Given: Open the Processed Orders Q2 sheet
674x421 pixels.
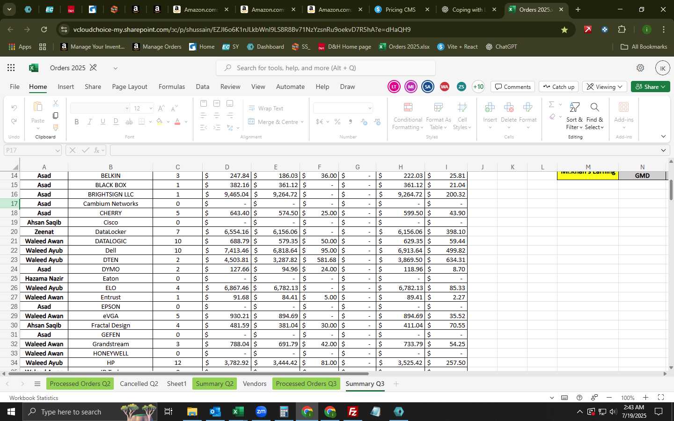Looking at the screenshot, I should (80, 384).
